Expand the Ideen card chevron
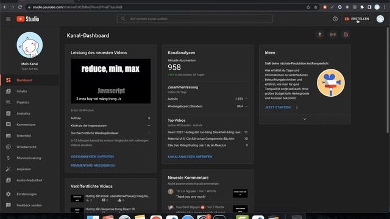 tap(305, 119)
